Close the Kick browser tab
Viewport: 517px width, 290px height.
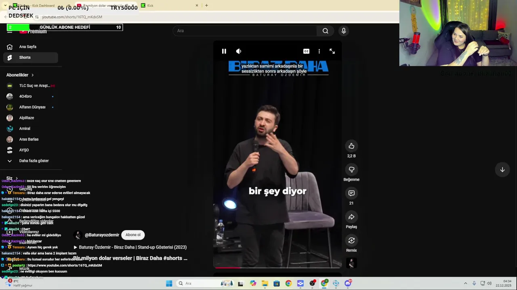197,6
